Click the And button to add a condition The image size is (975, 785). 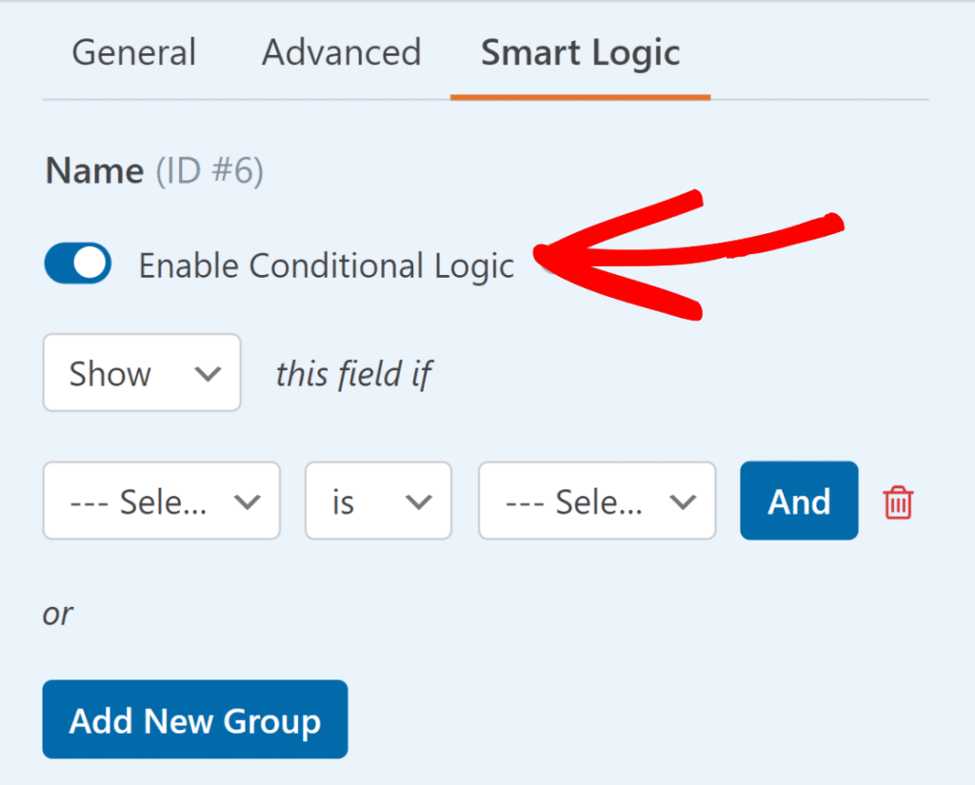799,500
